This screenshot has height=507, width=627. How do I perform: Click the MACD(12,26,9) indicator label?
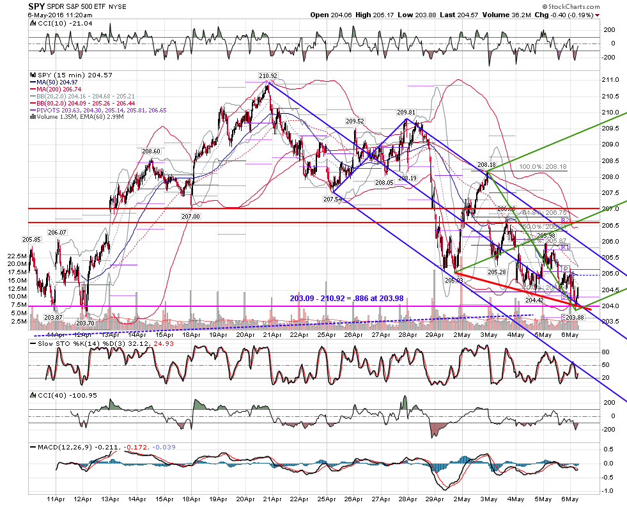coord(107,447)
